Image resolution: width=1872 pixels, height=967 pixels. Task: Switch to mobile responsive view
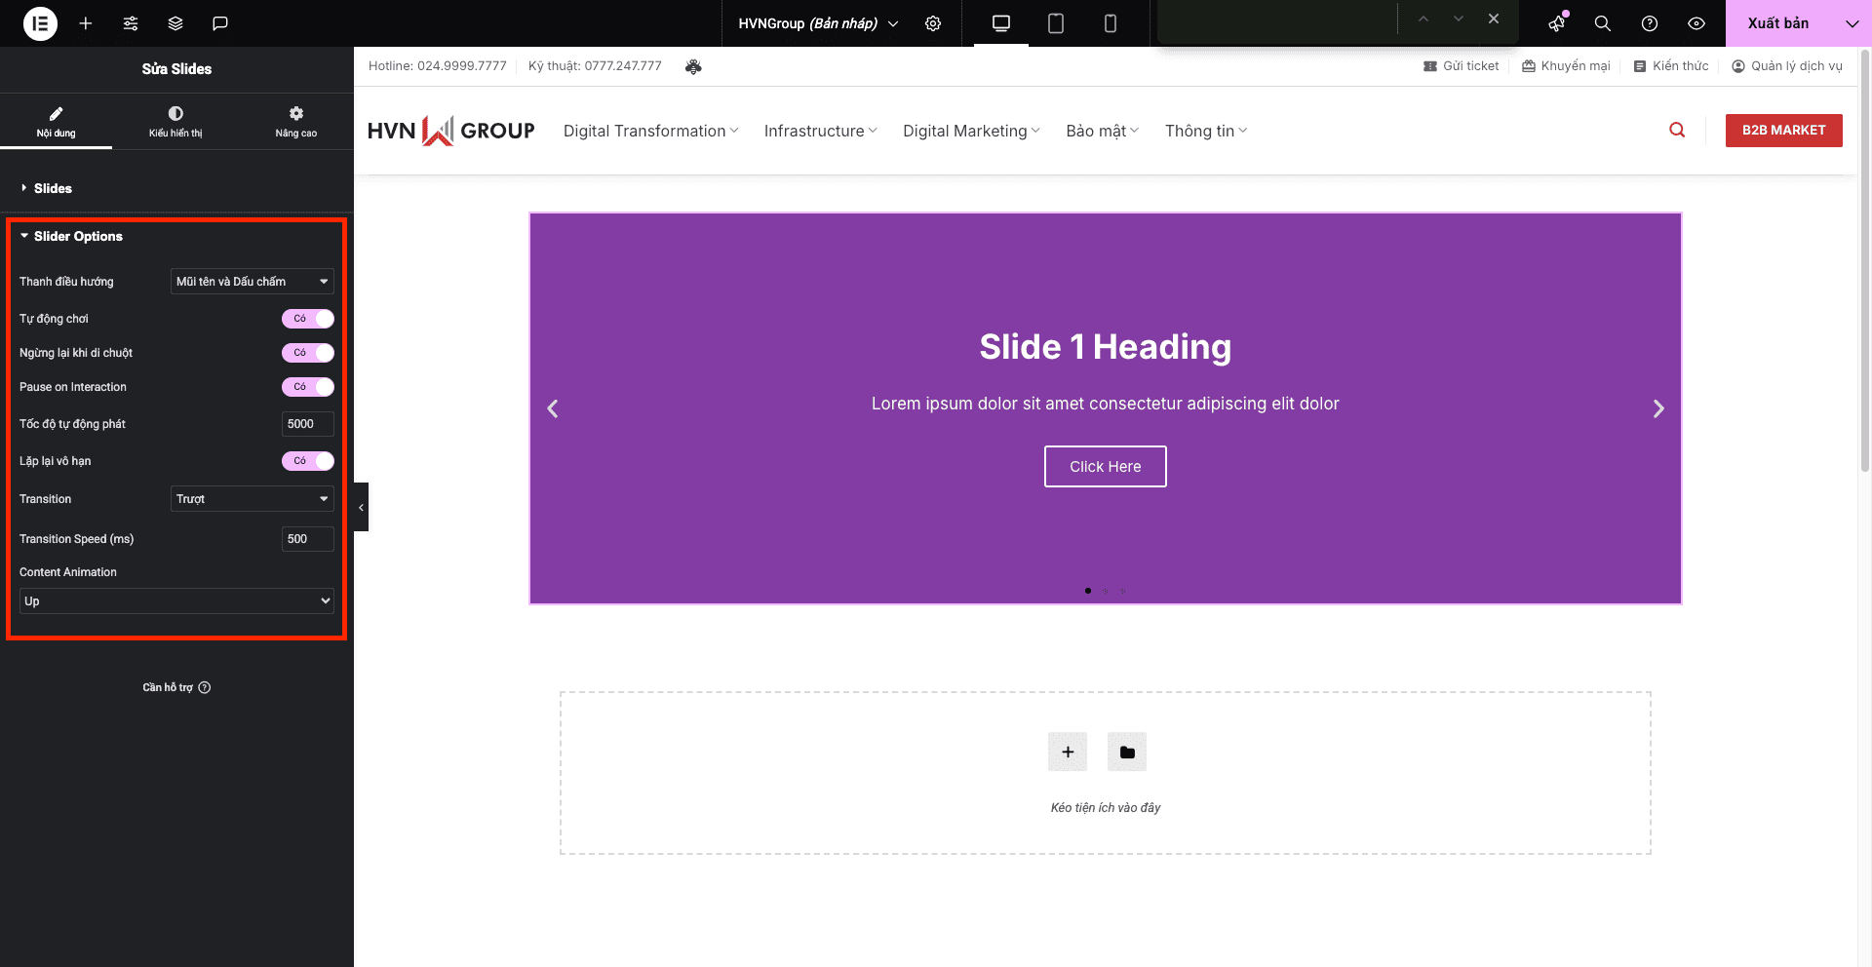tap(1110, 23)
